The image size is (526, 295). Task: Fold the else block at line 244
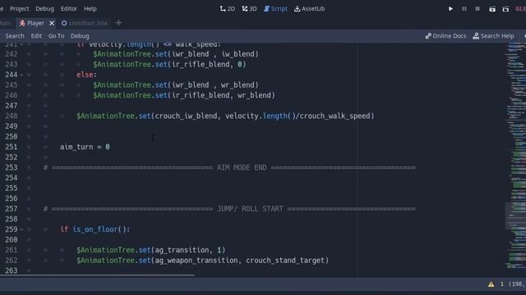coord(22,75)
